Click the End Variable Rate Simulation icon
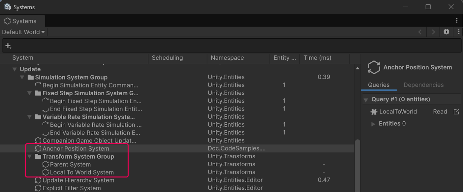463x192 pixels. [46, 133]
